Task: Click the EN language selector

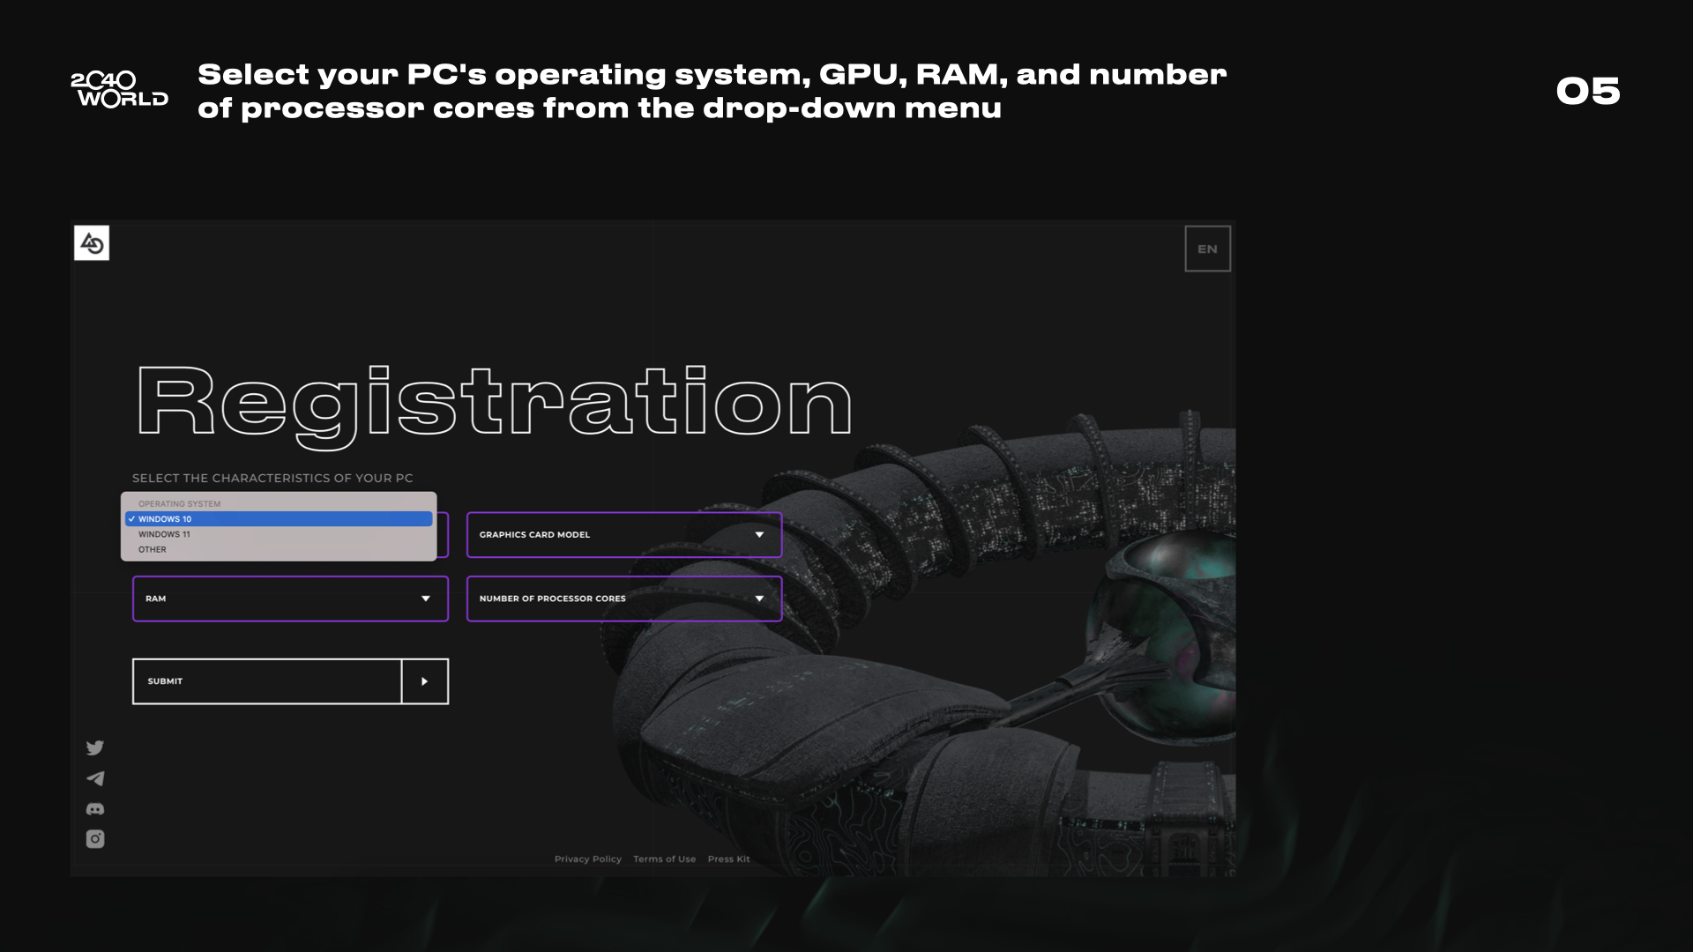Action: pos(1207,249)
